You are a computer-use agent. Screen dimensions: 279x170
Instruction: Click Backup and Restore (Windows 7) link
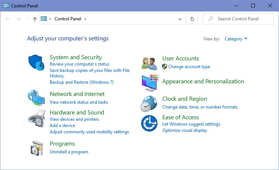[x=82, y=82]
